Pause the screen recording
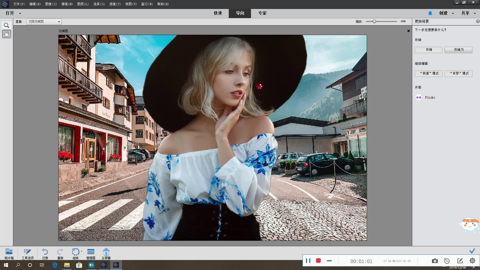The image size is (480, 270). tap(308, 261)
